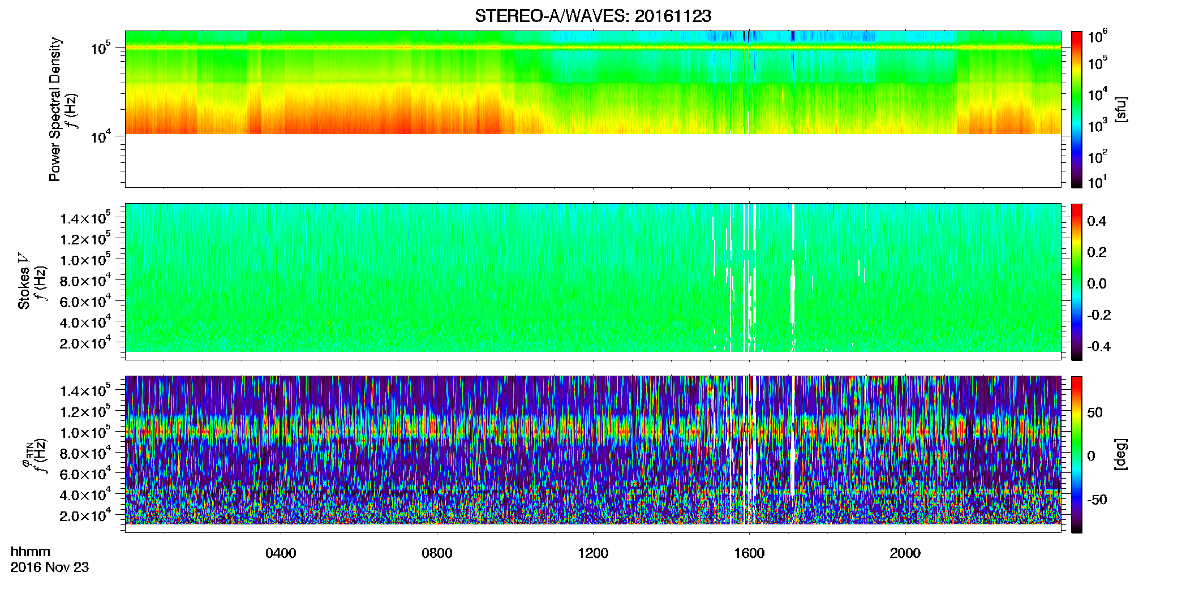Screen dimensions: 1186x611
Task: Click the 1200 time tick label
Action: [593, 553]
